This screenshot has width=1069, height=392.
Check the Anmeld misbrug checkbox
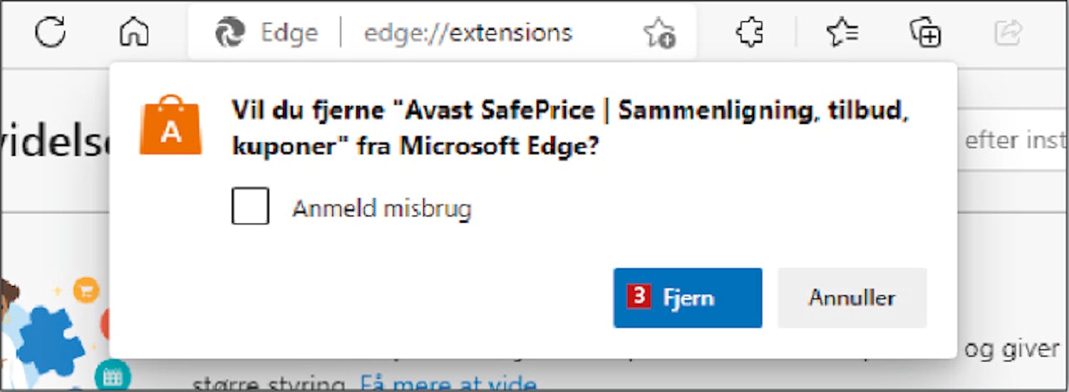pos(250,206)
